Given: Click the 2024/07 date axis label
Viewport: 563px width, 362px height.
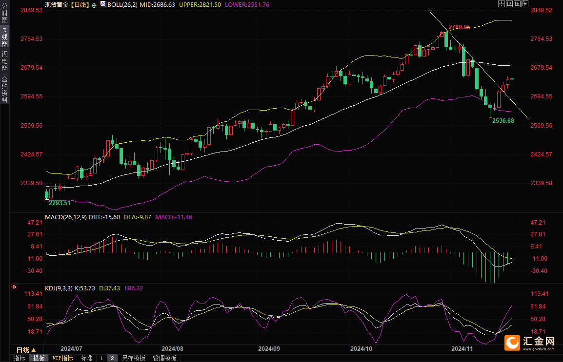Looking at the screenshot, I should (71, 348).
